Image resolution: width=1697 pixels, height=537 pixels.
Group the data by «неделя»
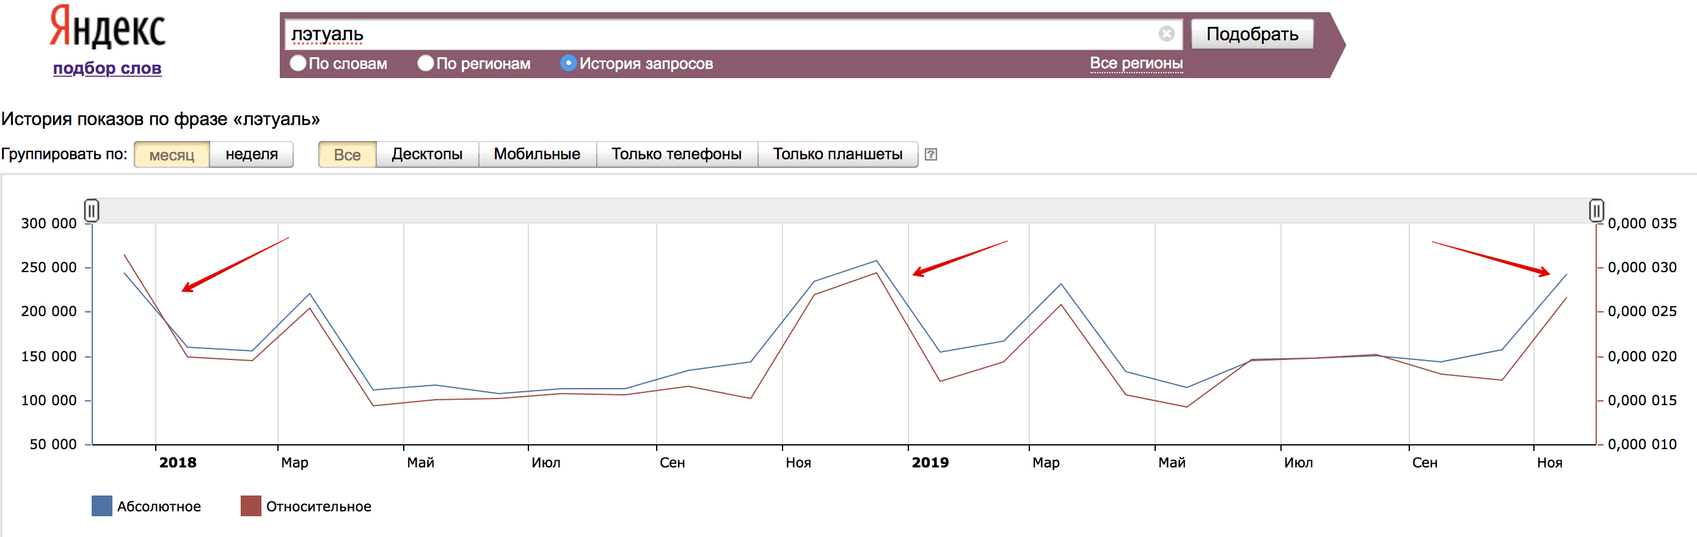pyautogui.click(x=252, y=154)
